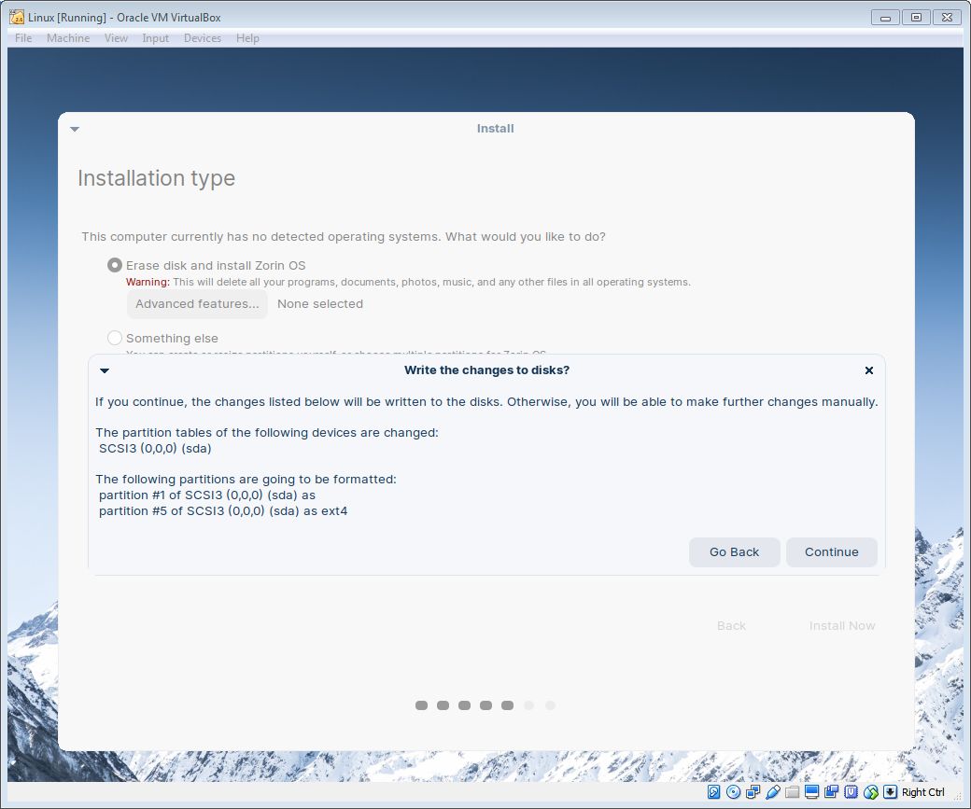Screen dimensions: 971x809
Task: Click the first progress dot indicator
Action: coord(422,705)
